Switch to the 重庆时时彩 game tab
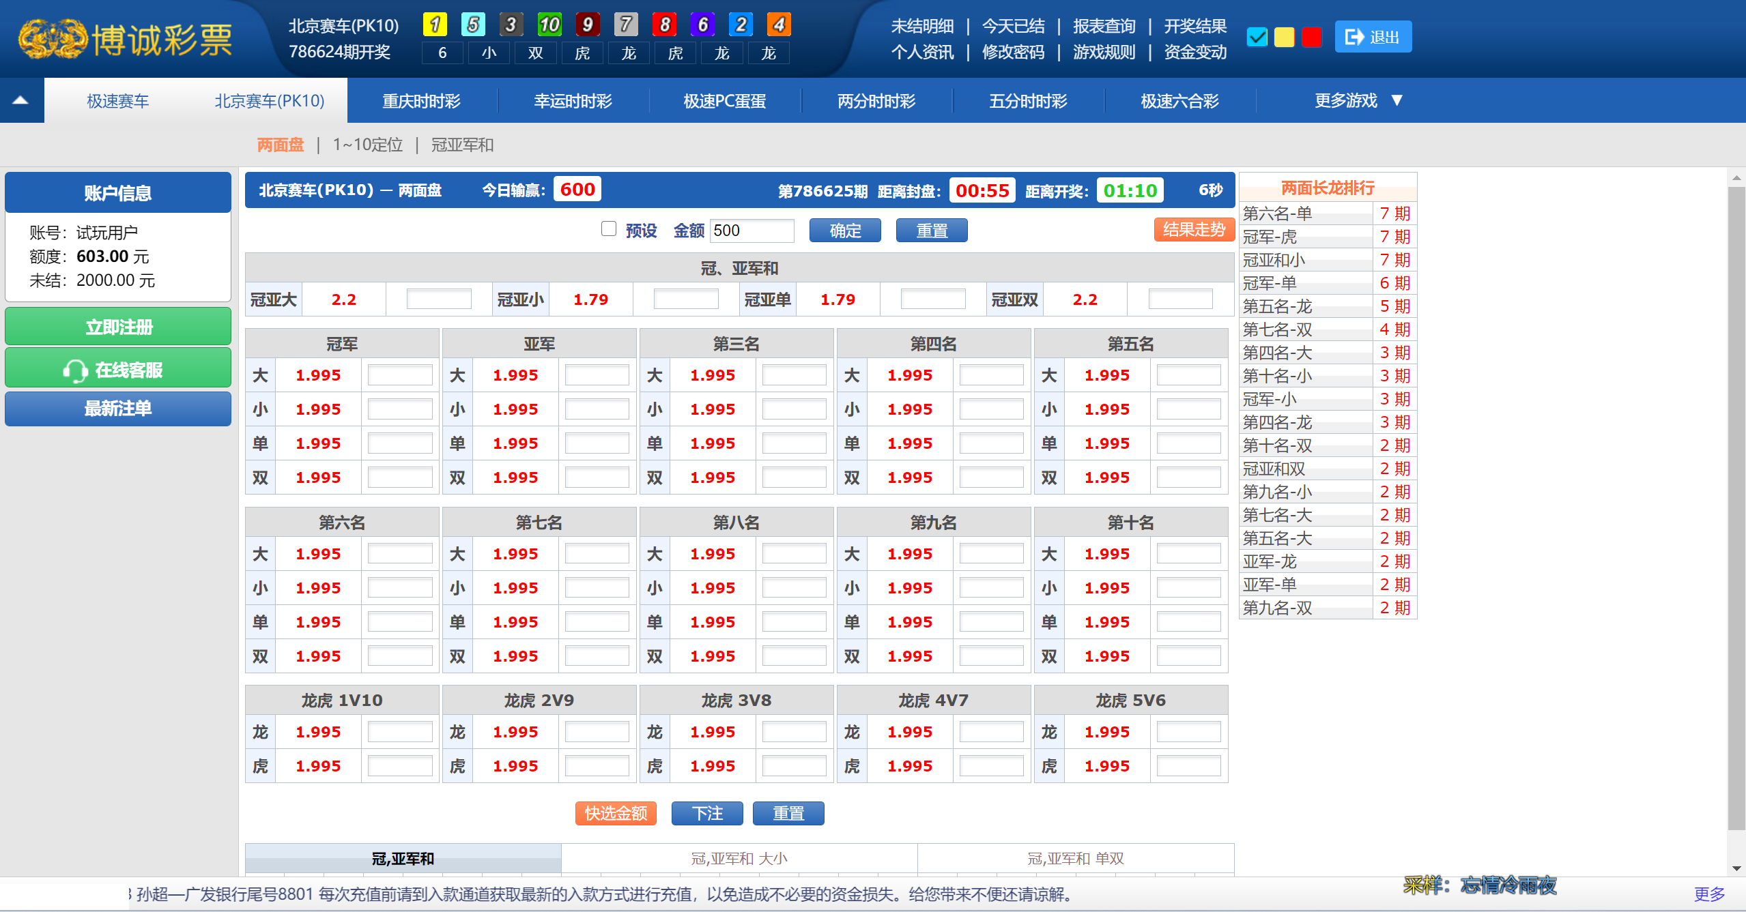 coord(421,101)
